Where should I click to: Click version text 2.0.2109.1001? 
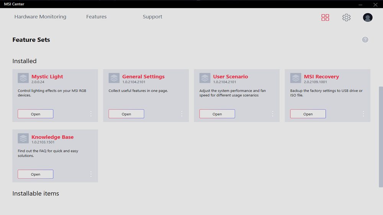(315, 82)
